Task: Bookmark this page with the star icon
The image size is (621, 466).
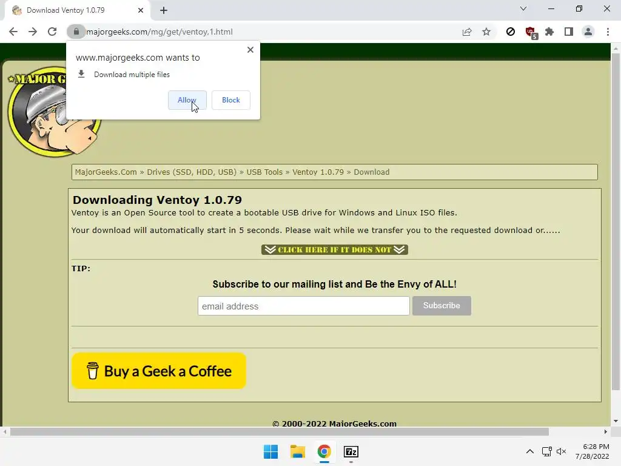Action: [486, 32]
